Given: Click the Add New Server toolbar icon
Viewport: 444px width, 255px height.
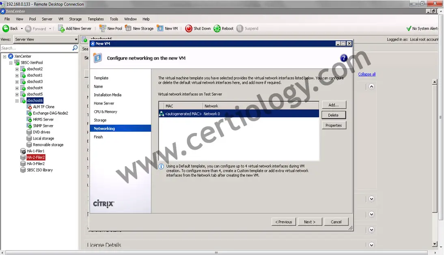Looking at the screenshot, I should pos(61,28).
